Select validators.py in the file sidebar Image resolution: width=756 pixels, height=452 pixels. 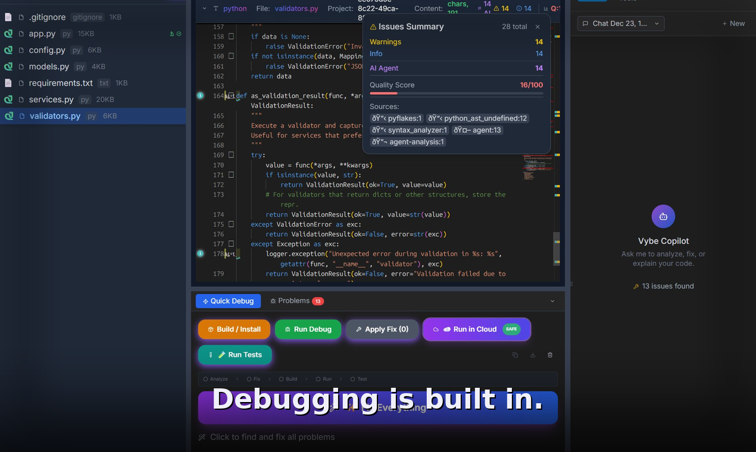55,116
